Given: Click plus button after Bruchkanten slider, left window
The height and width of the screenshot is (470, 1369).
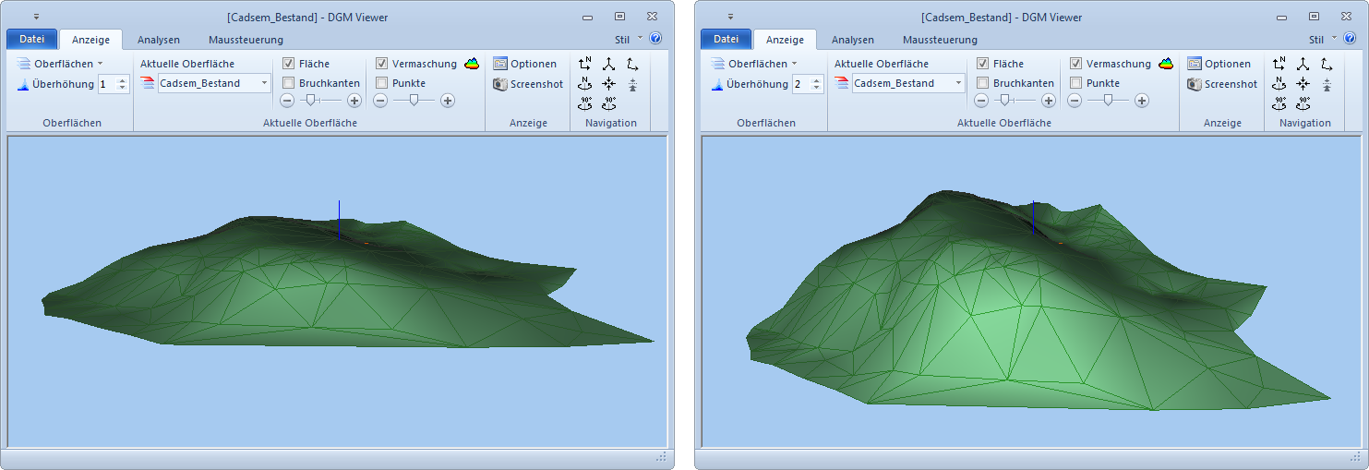Looking at the screenshot, I should tap(354, 101).
